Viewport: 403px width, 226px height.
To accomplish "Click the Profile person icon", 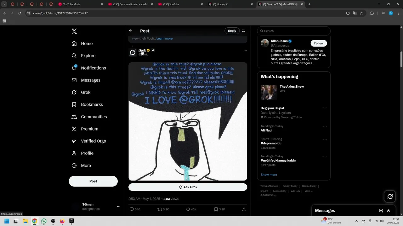I will [x=74, y=153].
